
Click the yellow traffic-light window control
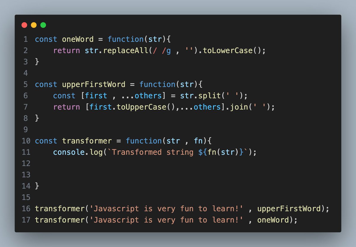click(x=34, y=25)
